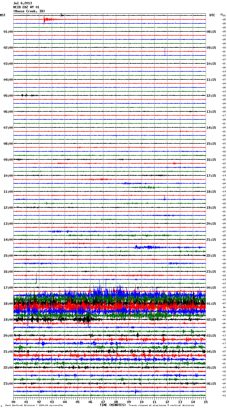Screen dimensions: 227x409
Task: Click the '00:15' UTC time label
Action: [211, 288]
